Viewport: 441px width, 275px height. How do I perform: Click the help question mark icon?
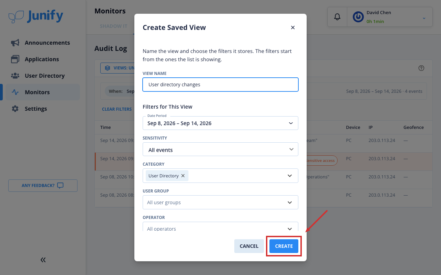pyautogui.click(x=421, y=68)
